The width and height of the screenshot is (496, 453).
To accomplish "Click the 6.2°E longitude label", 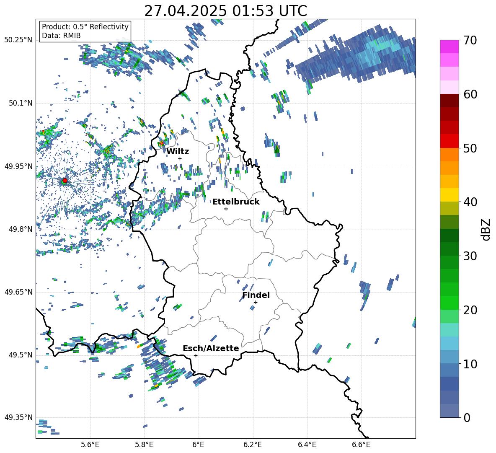I will (253, 445).
